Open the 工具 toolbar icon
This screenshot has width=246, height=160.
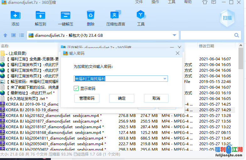pos(141,15)
